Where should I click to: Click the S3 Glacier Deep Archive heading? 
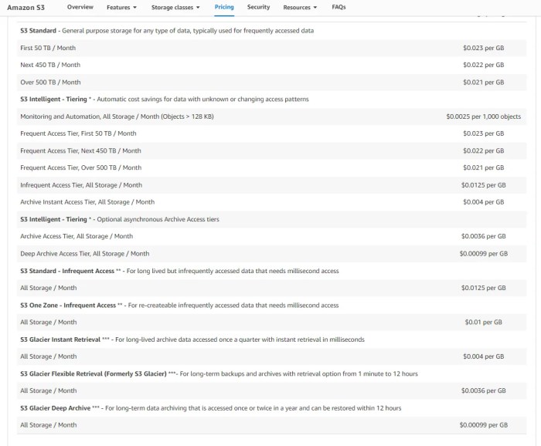tap(55, 407)
